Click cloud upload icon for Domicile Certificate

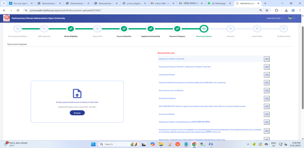pyautogui.click(x=267, y=98)
